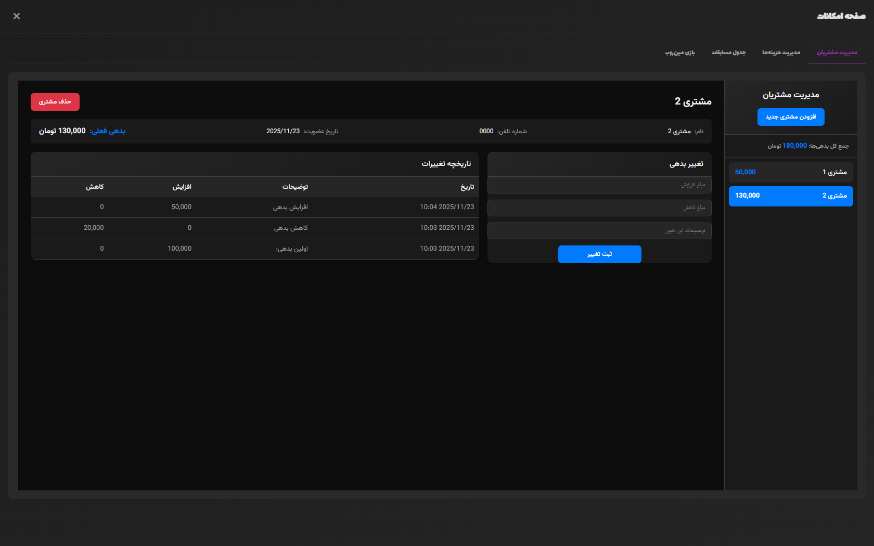Select مشتری 2 with the 130,000 debt in the sidebar
This screenshot has height=546, width=874.
click(791, 196)
